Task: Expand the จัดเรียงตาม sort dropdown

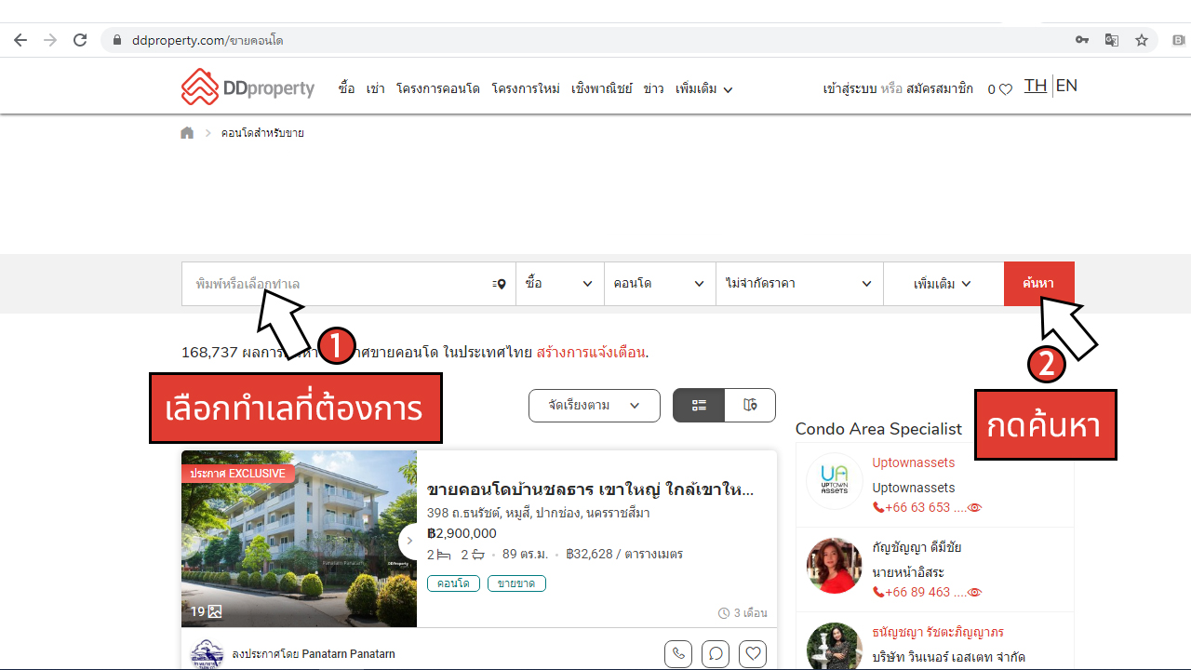Action: [595, 406]
